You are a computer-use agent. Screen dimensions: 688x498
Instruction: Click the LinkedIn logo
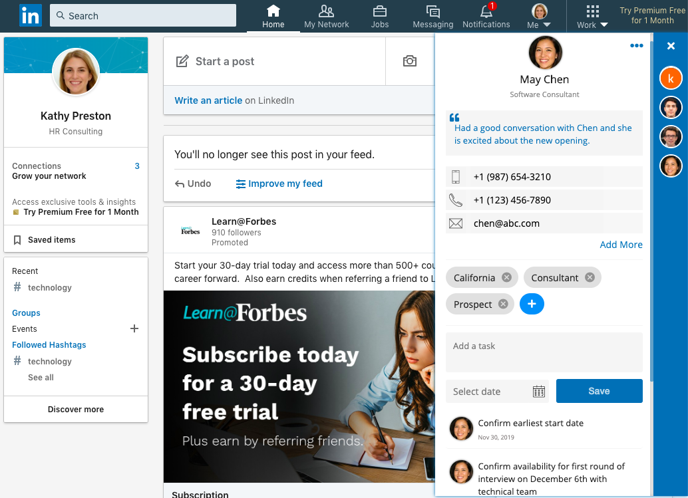[x=31, y=15]
